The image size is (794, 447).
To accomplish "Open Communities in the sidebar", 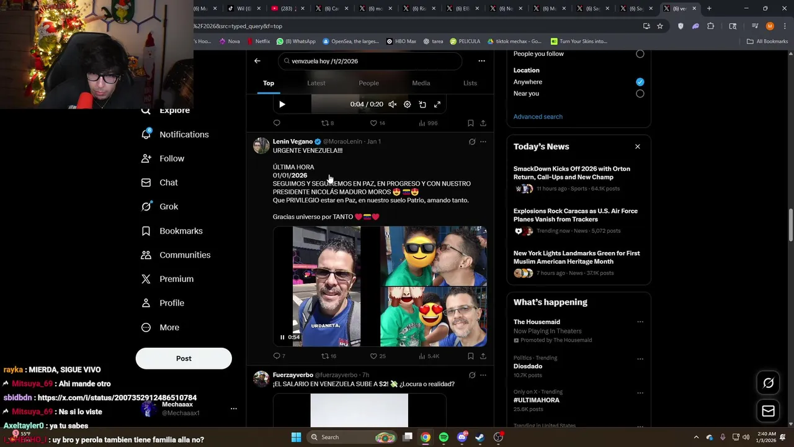I will [x=176, y=255].
